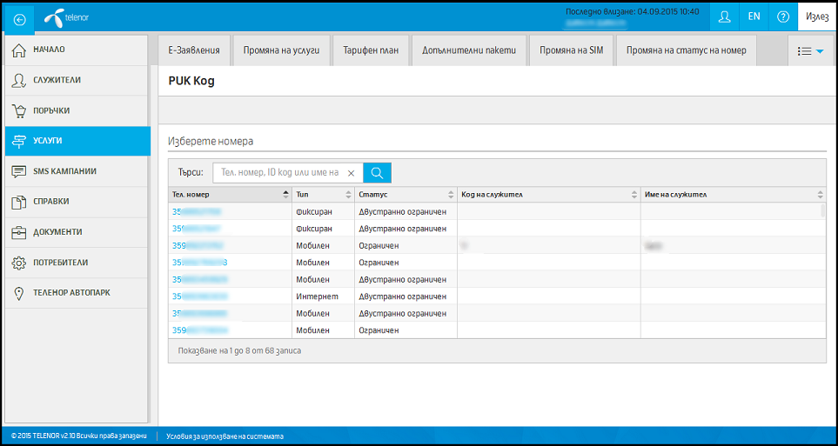Click the Изход logout button
This screenshot has width=838, height=446.
tap(817, 17)
